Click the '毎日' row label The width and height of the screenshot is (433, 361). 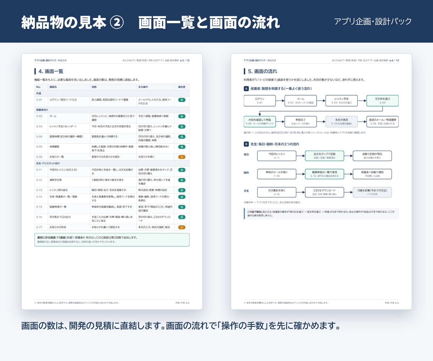click(x=246, y=155)
